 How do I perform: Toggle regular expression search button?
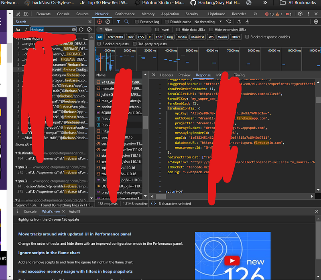(26, 30)
